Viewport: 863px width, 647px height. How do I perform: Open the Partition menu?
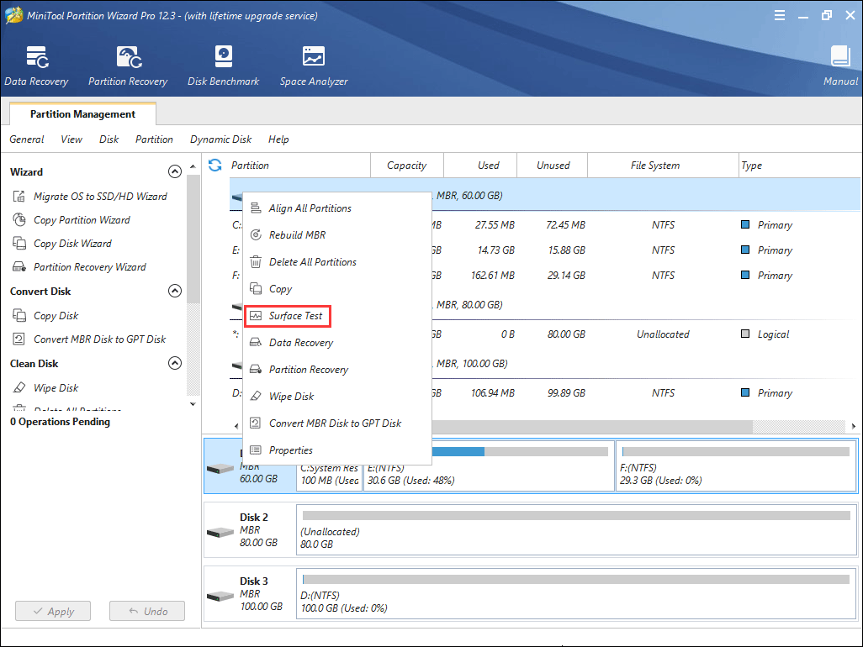pos(154,139)
